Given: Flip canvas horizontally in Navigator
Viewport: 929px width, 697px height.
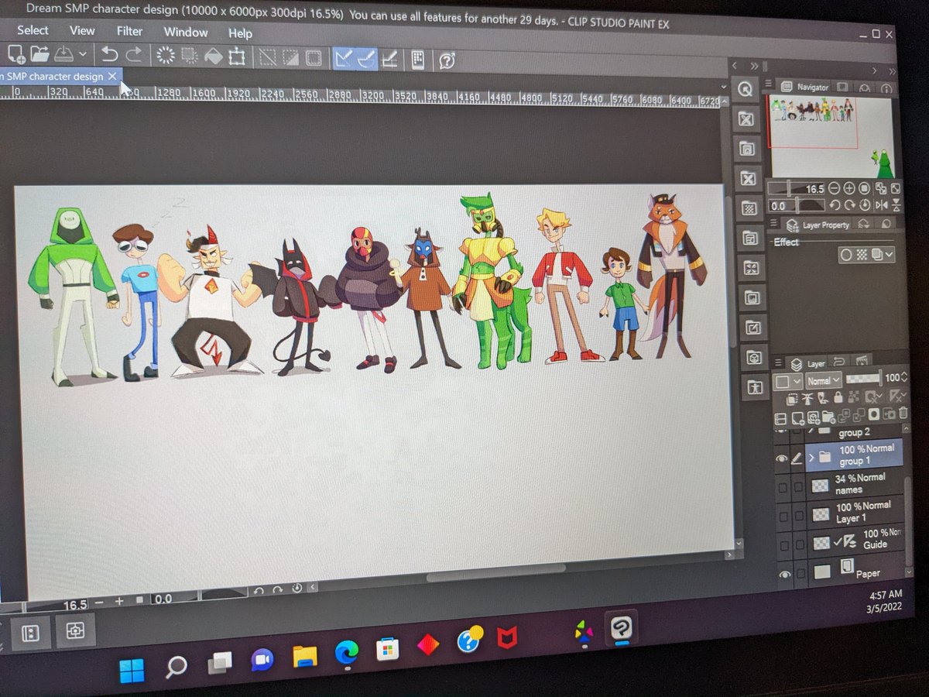Looking at the screenshot, I should pos(882,205).
